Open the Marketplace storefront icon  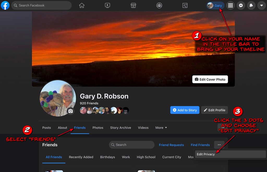click(133, 5)
